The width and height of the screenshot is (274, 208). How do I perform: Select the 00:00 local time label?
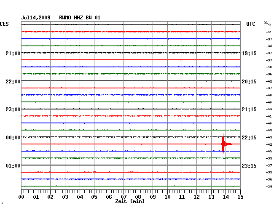[13, 138]
